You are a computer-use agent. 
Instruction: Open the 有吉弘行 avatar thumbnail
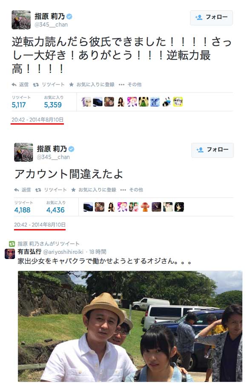[x=10, y=254]
